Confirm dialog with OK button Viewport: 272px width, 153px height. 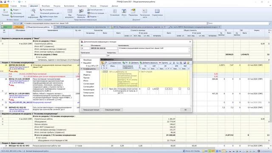(185, 110)
